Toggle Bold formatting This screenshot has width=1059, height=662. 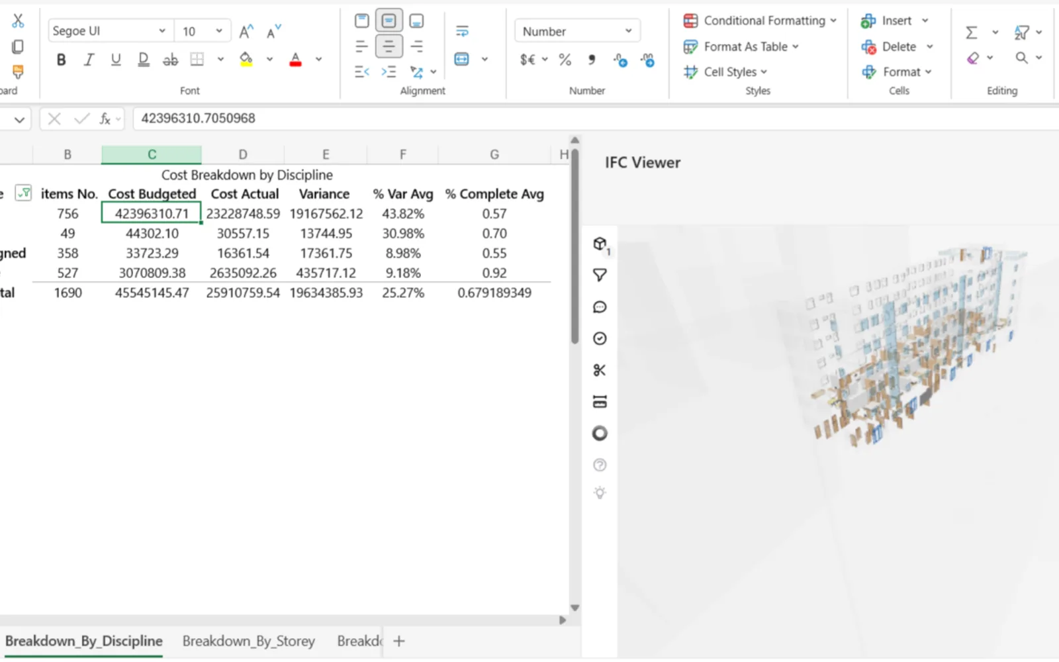point(61,60)
